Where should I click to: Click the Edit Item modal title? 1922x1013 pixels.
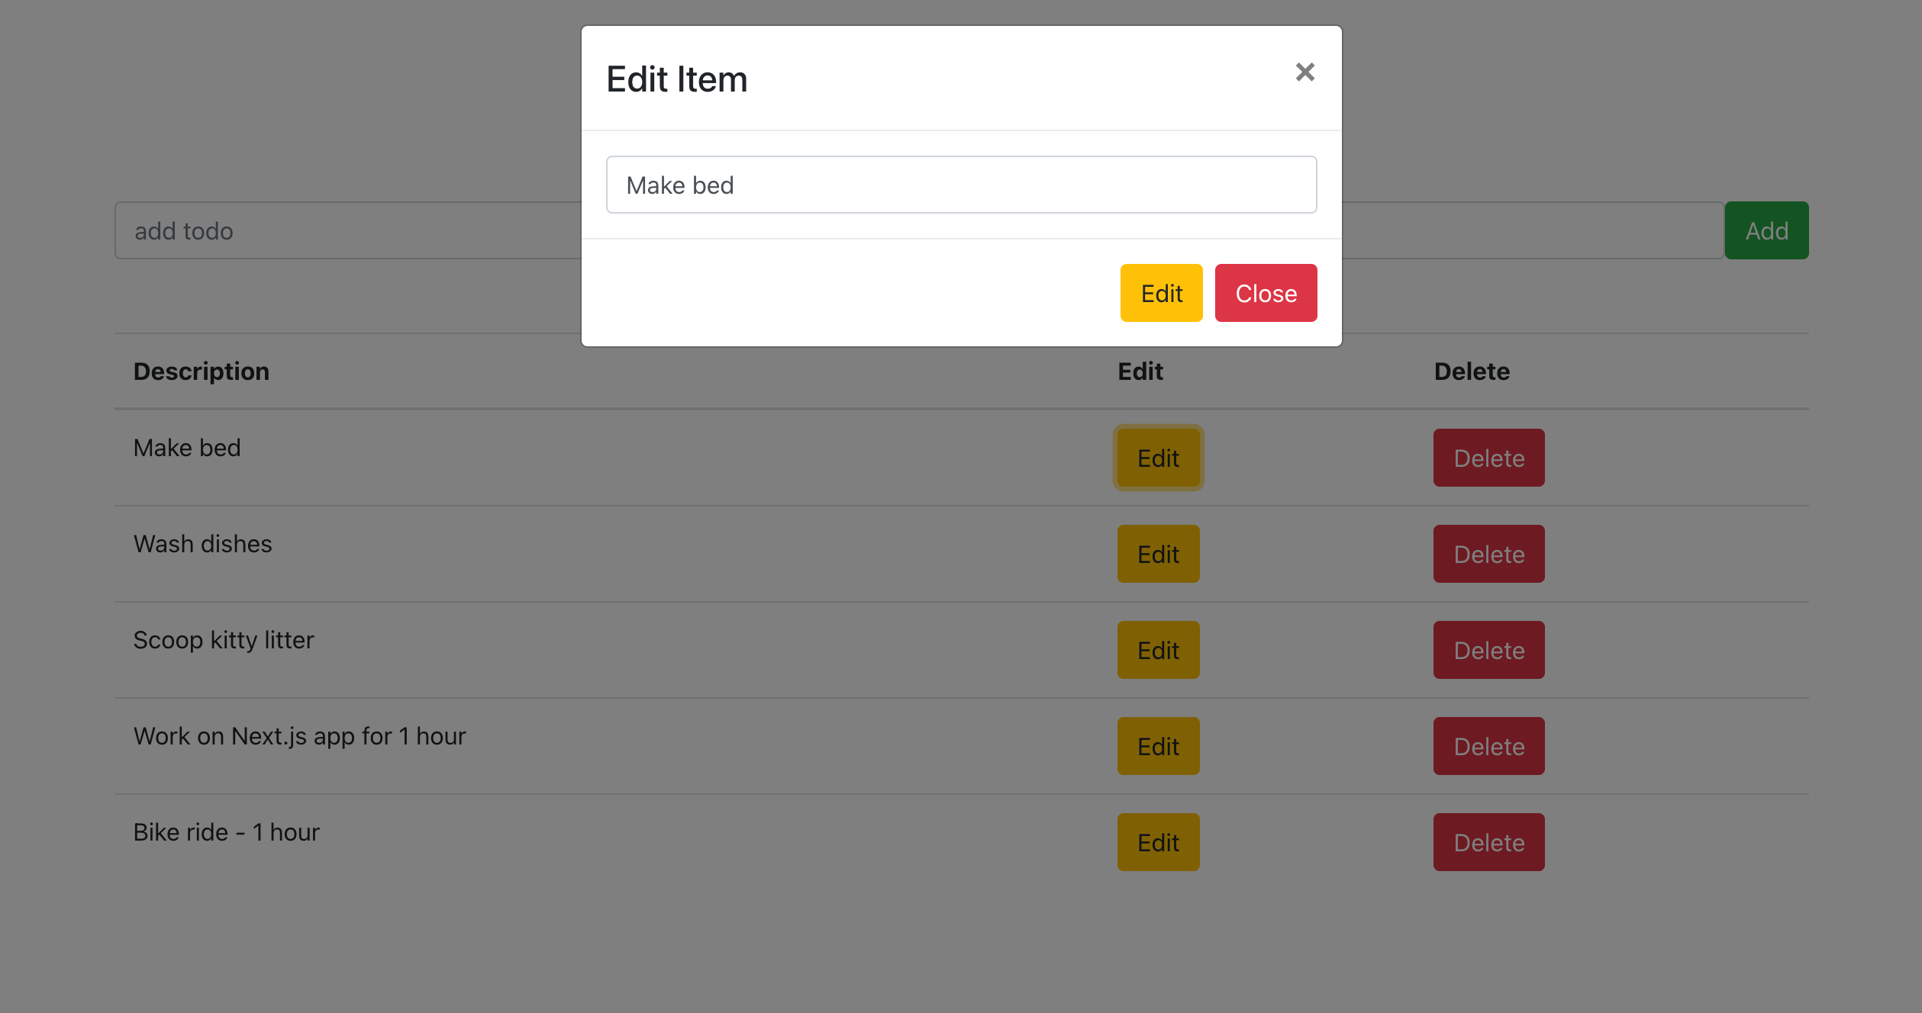pyautogui.click(x=676, y=79)
